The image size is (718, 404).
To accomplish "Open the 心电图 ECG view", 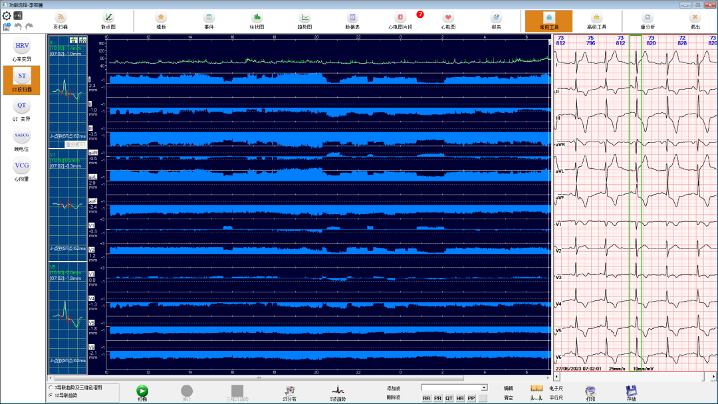I will tap(448, 21).
